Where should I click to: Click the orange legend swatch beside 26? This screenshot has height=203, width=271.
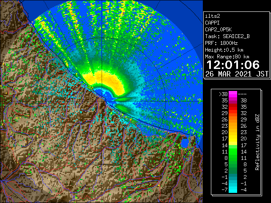(x=233, y=119)
